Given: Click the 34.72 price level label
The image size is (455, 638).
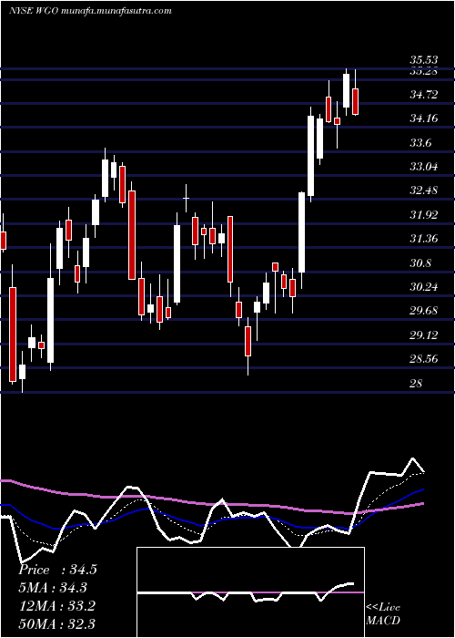Looking at the screenshot, I should [423, 95].
